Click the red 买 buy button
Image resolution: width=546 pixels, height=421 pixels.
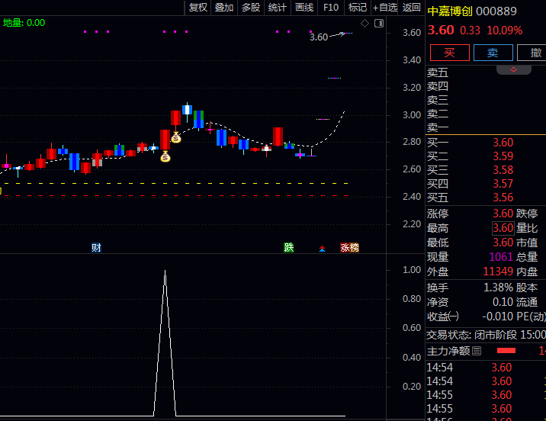tap(450, 53)
